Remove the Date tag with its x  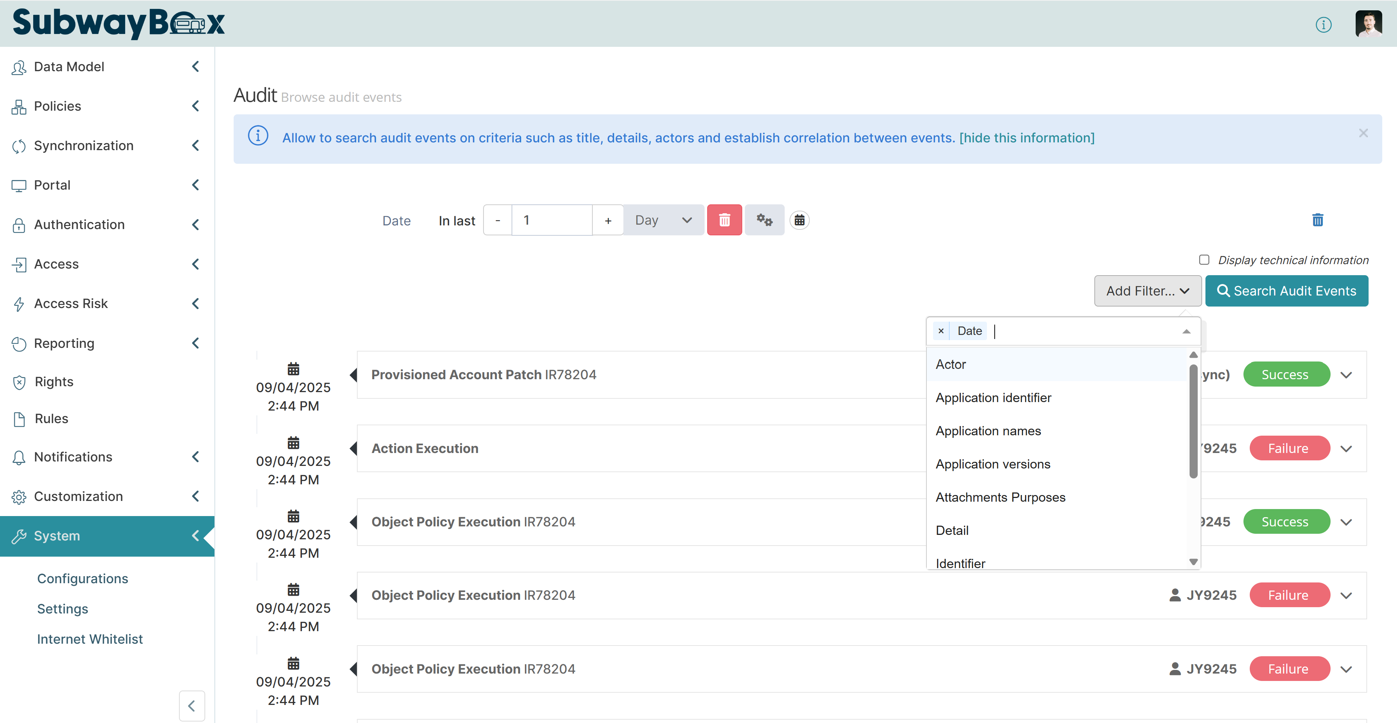(941, 331)
